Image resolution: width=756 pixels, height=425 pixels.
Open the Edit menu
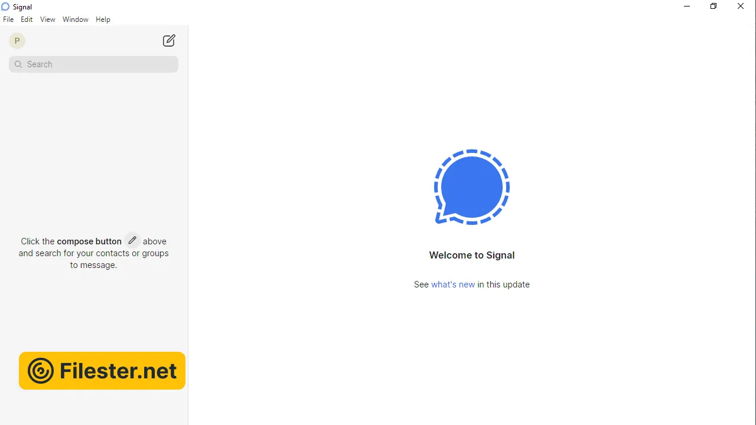click(x=27, y=19)
